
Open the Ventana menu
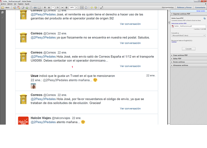pyautogui.click(x=21, y=4)
